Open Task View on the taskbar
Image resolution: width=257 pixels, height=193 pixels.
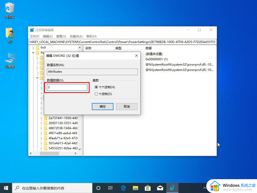pyautogui.click(x=110, y=188)
